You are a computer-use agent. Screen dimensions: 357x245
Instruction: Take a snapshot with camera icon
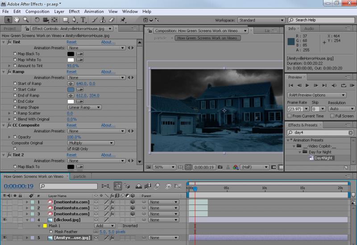click(220, 167)
